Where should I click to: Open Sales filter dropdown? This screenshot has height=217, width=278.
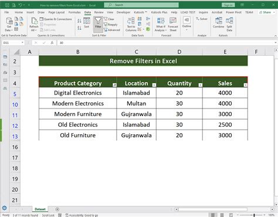click(245, 85)
